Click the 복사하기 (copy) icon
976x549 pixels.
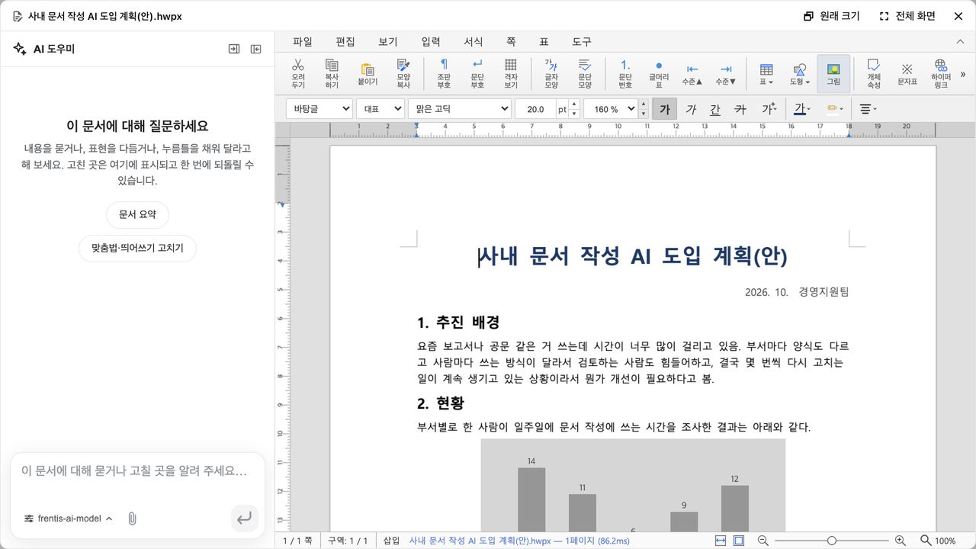pos(332,66)
